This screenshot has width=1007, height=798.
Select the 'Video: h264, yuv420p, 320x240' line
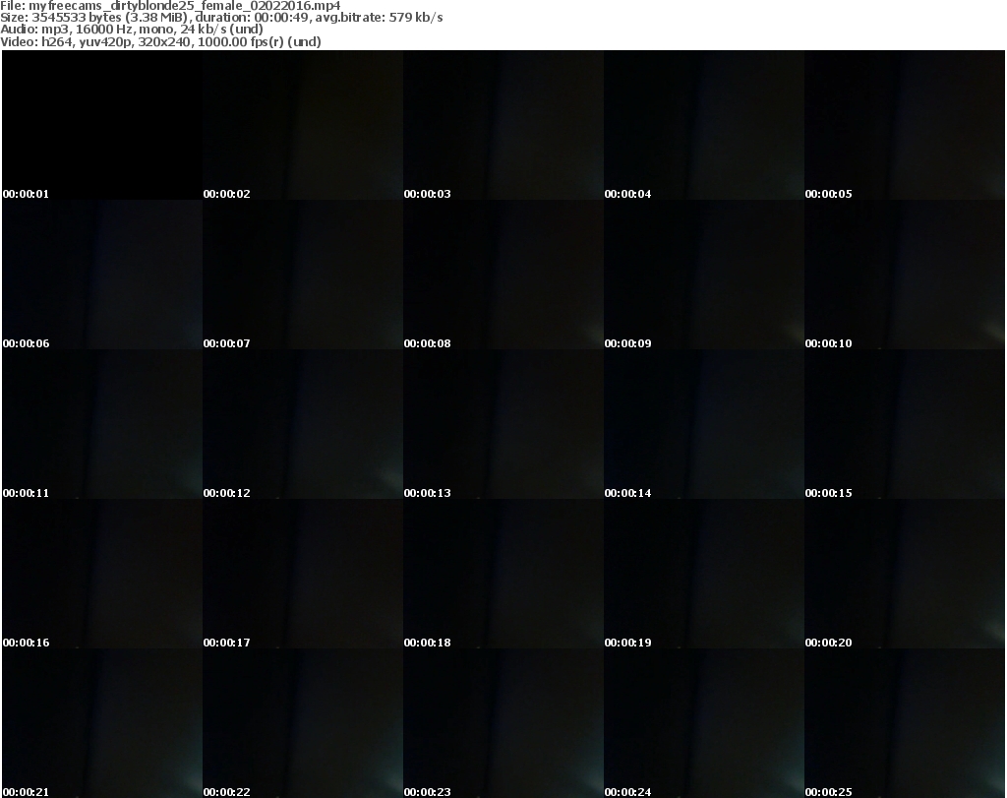(160, 41)
